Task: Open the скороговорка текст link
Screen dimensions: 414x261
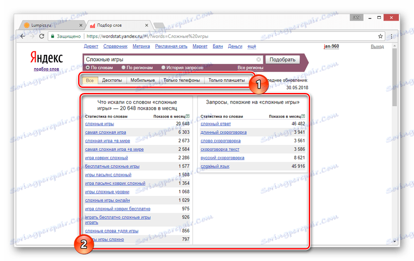Action: click(220, 149)
